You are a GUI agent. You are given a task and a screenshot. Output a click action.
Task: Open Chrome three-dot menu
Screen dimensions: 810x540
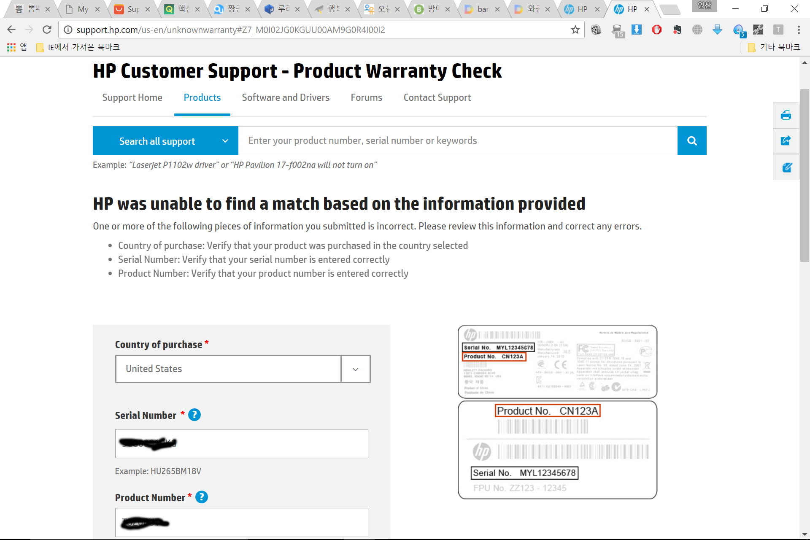click(x=799, y=30)
